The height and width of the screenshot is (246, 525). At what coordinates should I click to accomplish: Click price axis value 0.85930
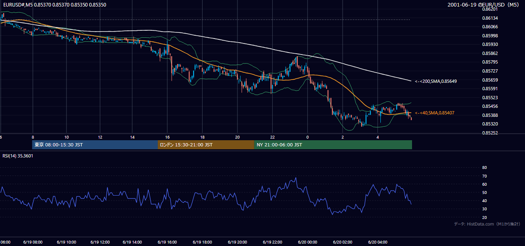[490, 44]
